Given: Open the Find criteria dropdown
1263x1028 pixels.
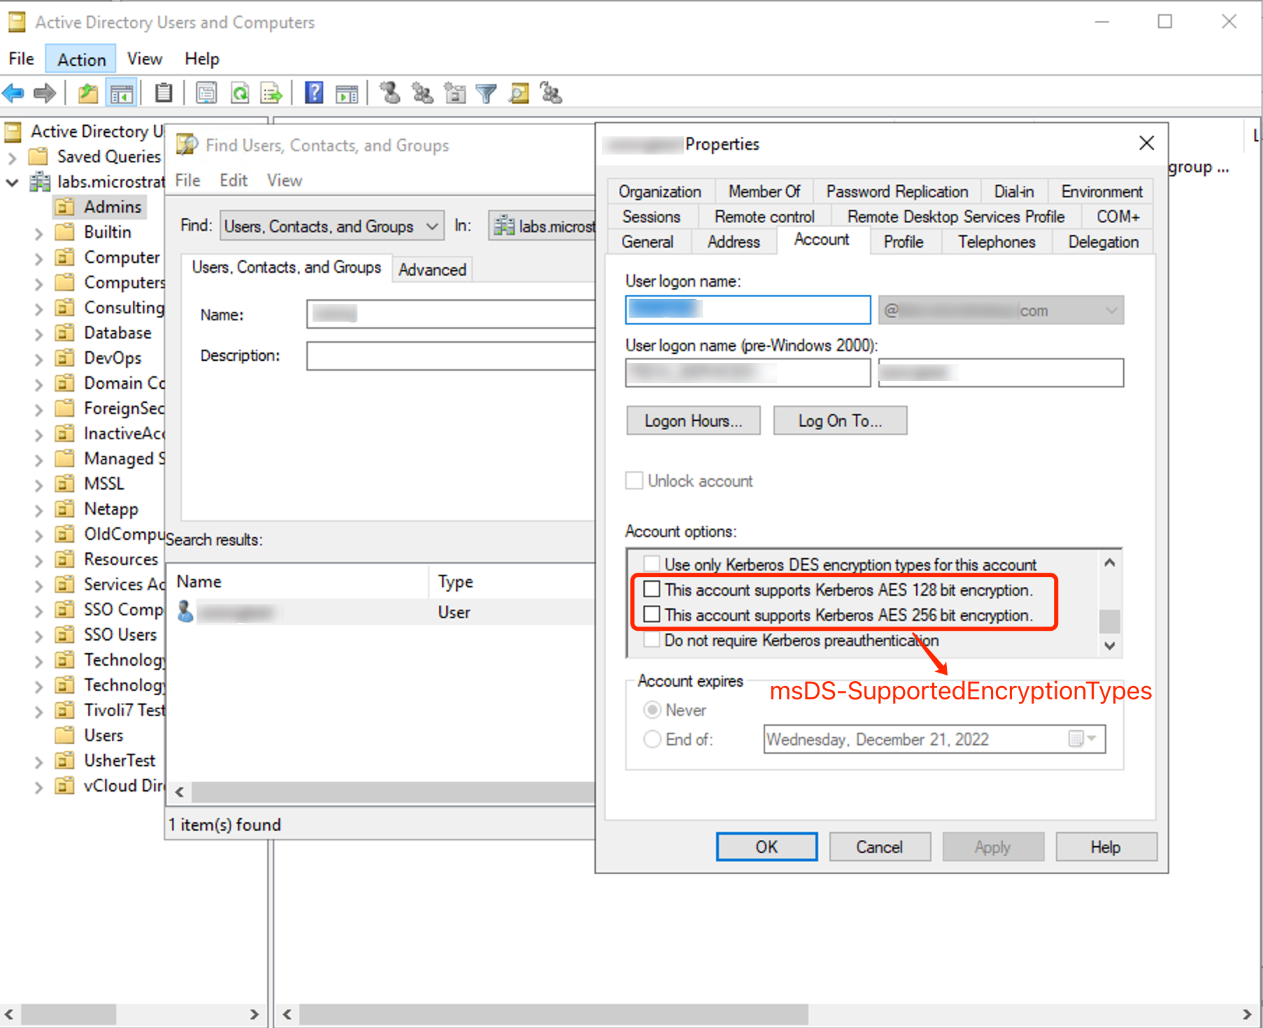Looking at the screenshot, I should pos(431,225).
